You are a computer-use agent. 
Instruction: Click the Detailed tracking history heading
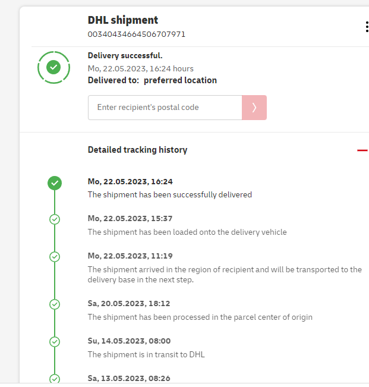(x=137, y=150)
